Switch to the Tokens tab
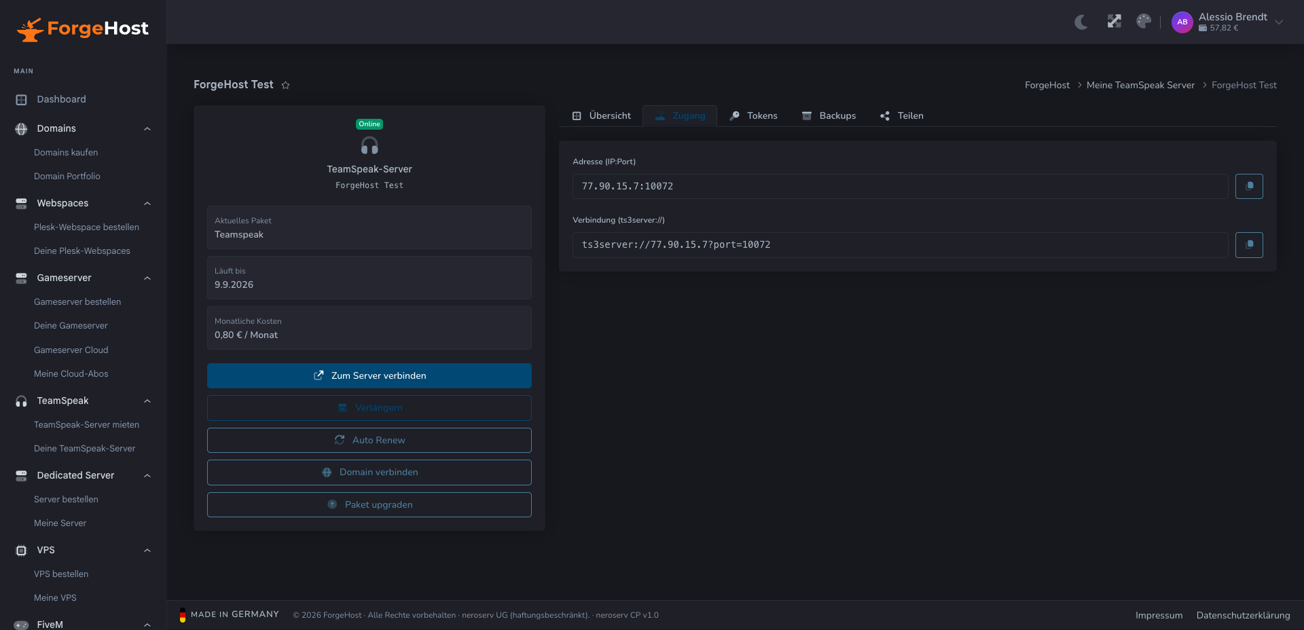The height and width of the screenshot is (630, 1304). (x=753, y=116)
